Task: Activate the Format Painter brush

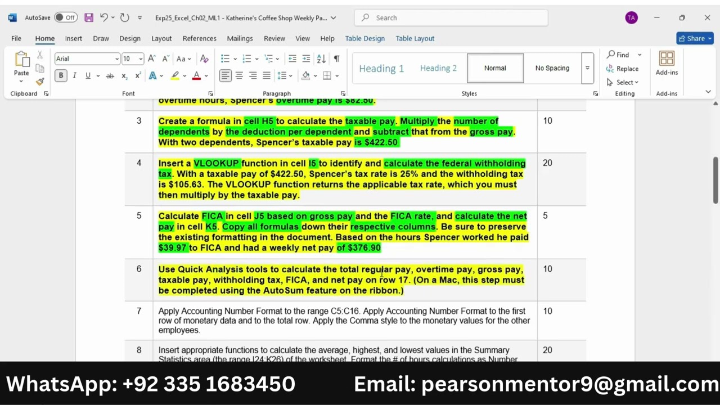Action: tap(39, 82)
